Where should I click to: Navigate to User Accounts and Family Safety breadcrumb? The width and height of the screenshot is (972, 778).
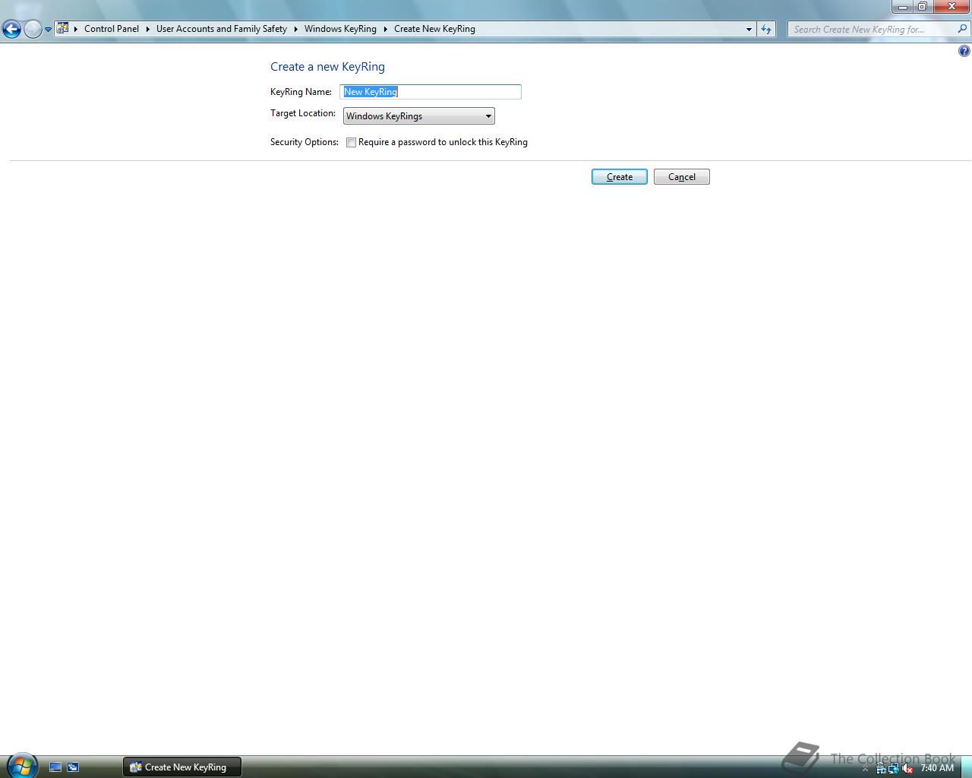[x=222, y=29]
